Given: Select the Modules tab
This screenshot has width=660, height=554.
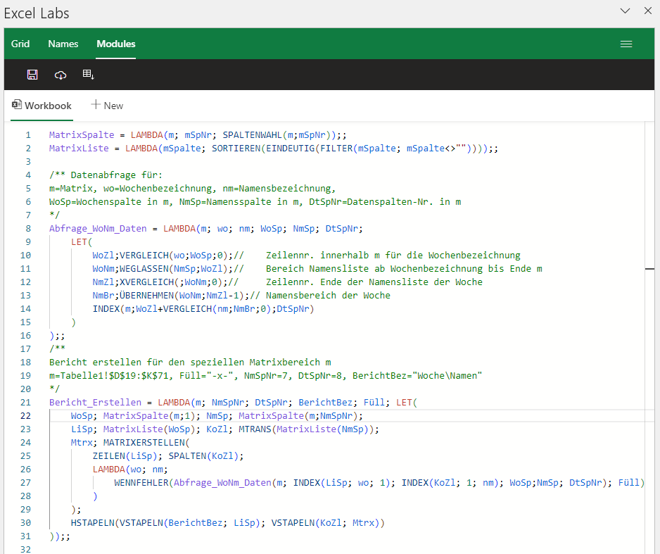Looking at the screenshot, I should [x=116, y=44].
